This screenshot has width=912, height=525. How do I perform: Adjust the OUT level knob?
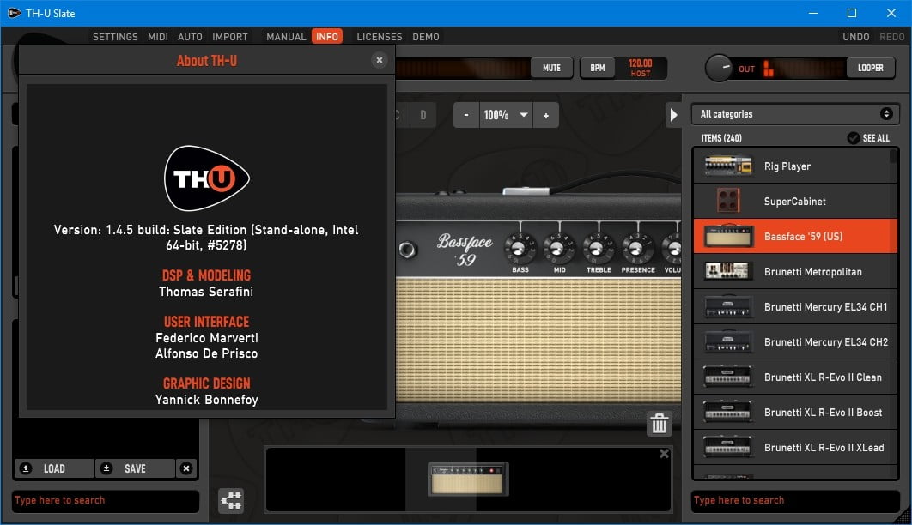coord(719,68)
